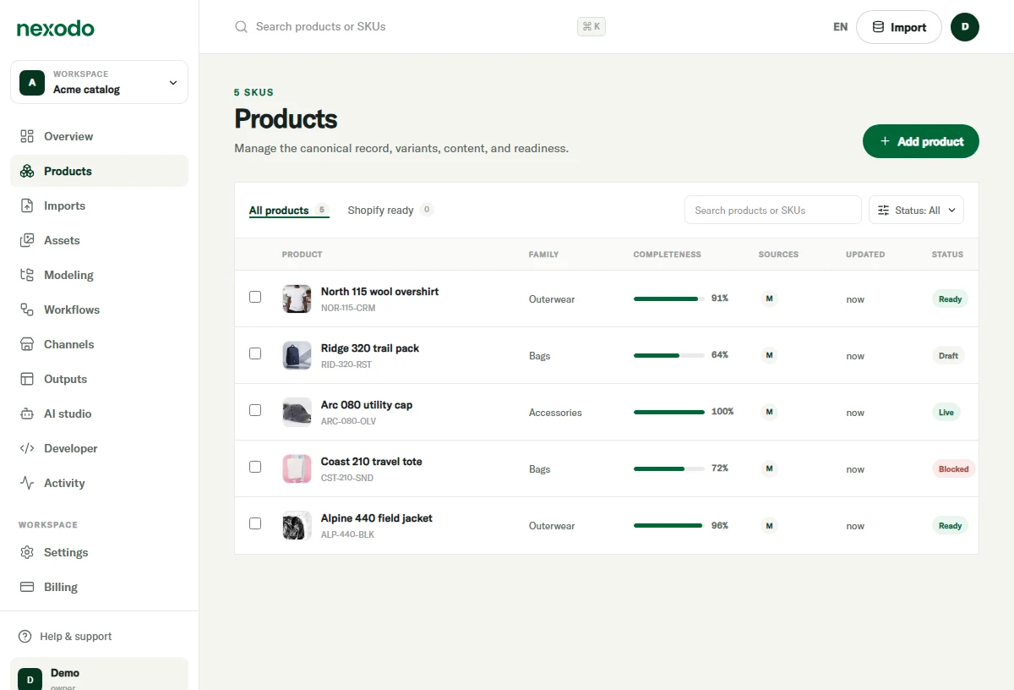Open Imports in the sidebar
Screen dimensions: 1014x690
pyautogui.click(x=99, y=205)
